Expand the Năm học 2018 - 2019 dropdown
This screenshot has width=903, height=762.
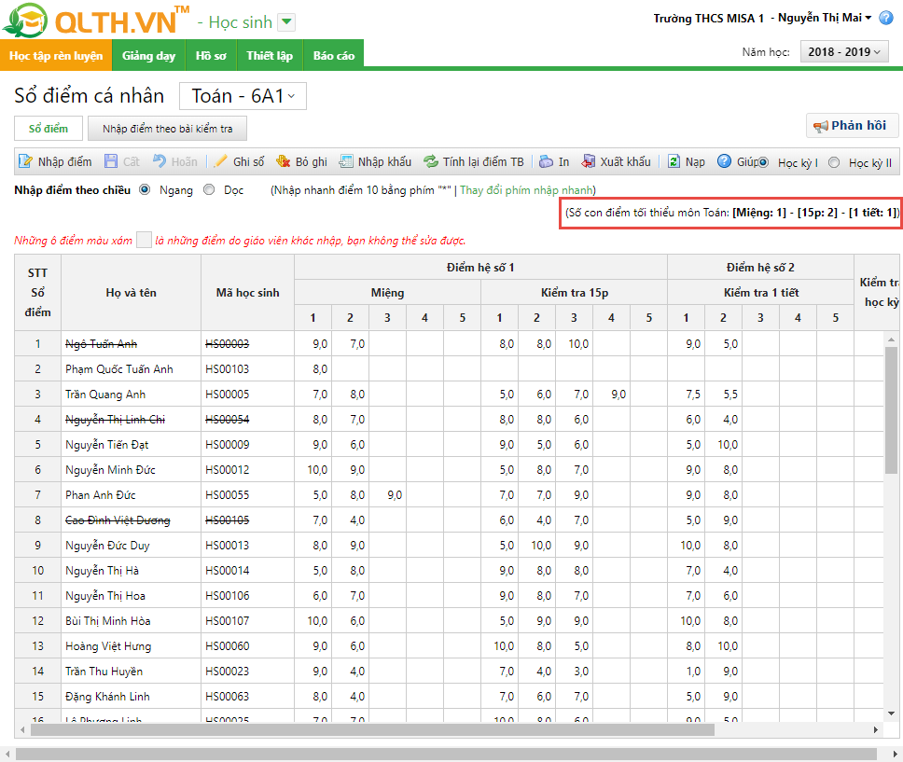(x=844, y=52)
